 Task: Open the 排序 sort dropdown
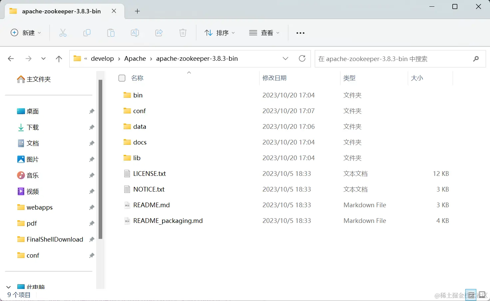tap(220, 33)
